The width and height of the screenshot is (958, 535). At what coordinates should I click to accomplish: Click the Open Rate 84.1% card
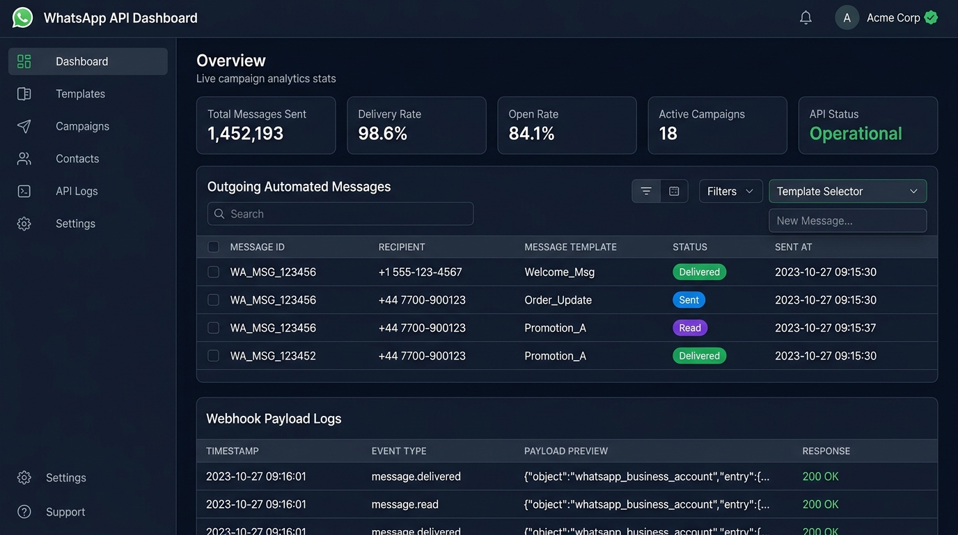coord(567,125)
